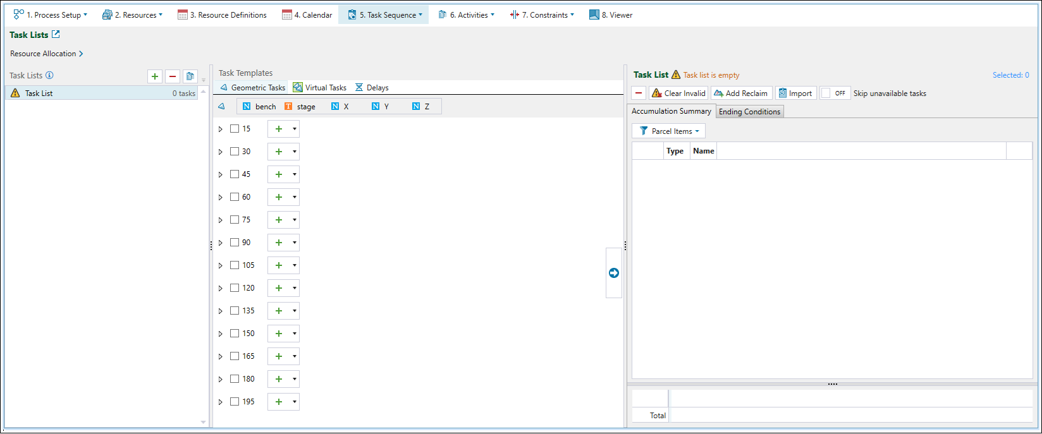Open dropdown arrow next to bench 150 plus
This screenshot has height=434, width=1042.
pos(295,334)
